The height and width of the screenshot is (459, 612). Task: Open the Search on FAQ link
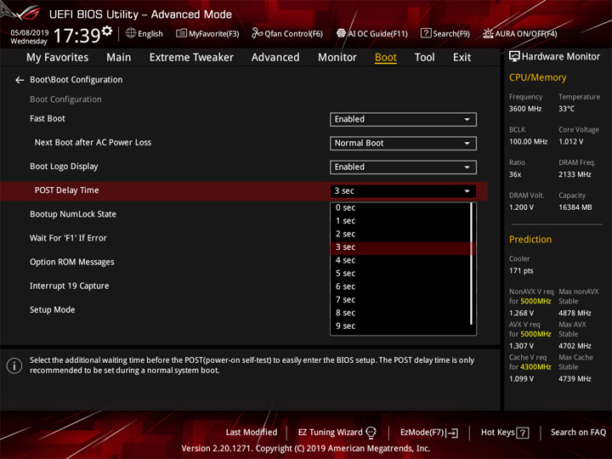pos(578,433)
